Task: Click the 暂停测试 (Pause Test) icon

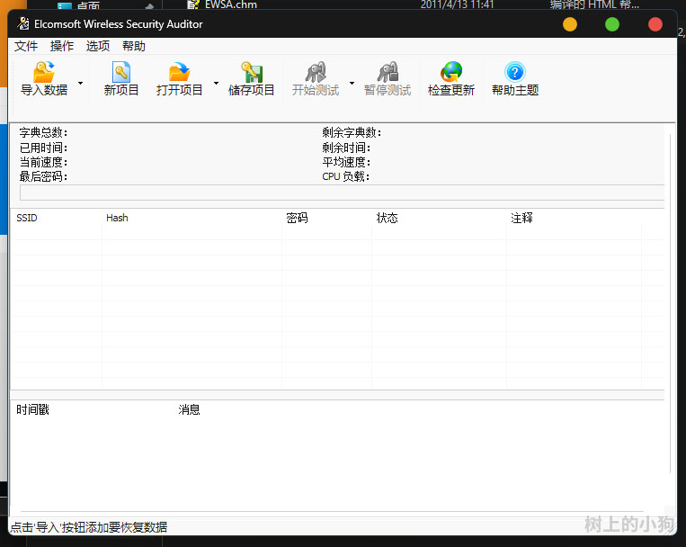Action: click(x=387, y=74)
